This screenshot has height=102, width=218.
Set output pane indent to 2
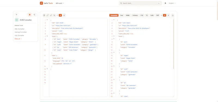pyautogui.click(x=165, y=15)
